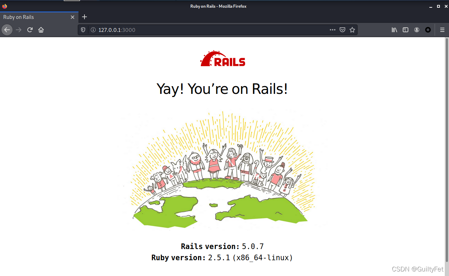The image size is (449, 276).
Task: Open tracking protection shield info
Action: click(83, 30)
